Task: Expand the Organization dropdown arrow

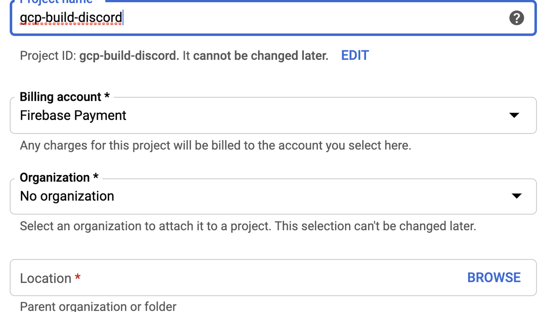Action: pos(516,196)
